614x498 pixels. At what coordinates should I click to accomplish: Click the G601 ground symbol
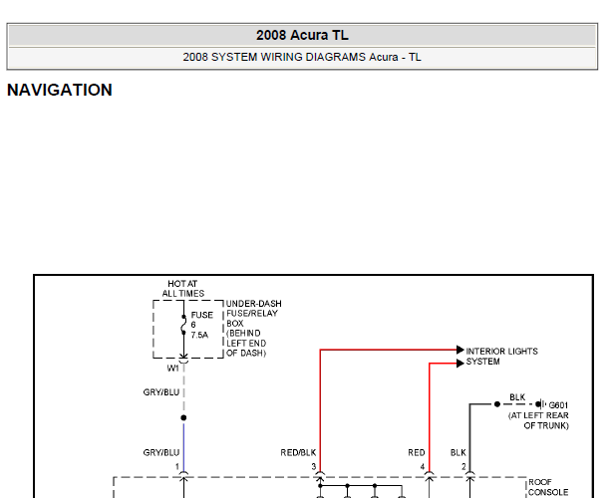click(541, 404)
